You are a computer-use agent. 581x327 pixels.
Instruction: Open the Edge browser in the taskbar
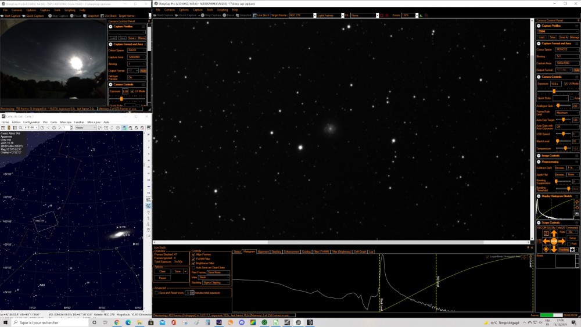[x=128, y=322]
